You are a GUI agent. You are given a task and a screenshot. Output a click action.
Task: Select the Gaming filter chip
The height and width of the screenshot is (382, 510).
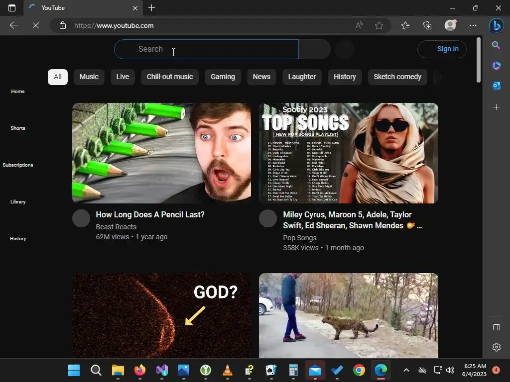223,77
